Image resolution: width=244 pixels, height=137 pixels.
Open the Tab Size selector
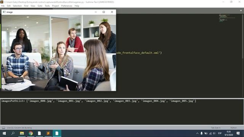click(x=215, y=128)
